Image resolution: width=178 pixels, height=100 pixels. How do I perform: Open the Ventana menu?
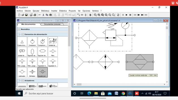tap(95, 11)
